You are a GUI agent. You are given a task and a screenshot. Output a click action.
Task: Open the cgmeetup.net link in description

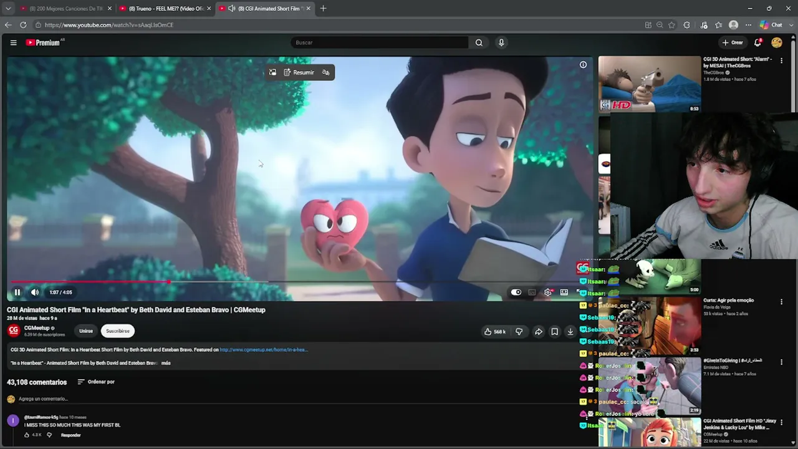point(264,350)
